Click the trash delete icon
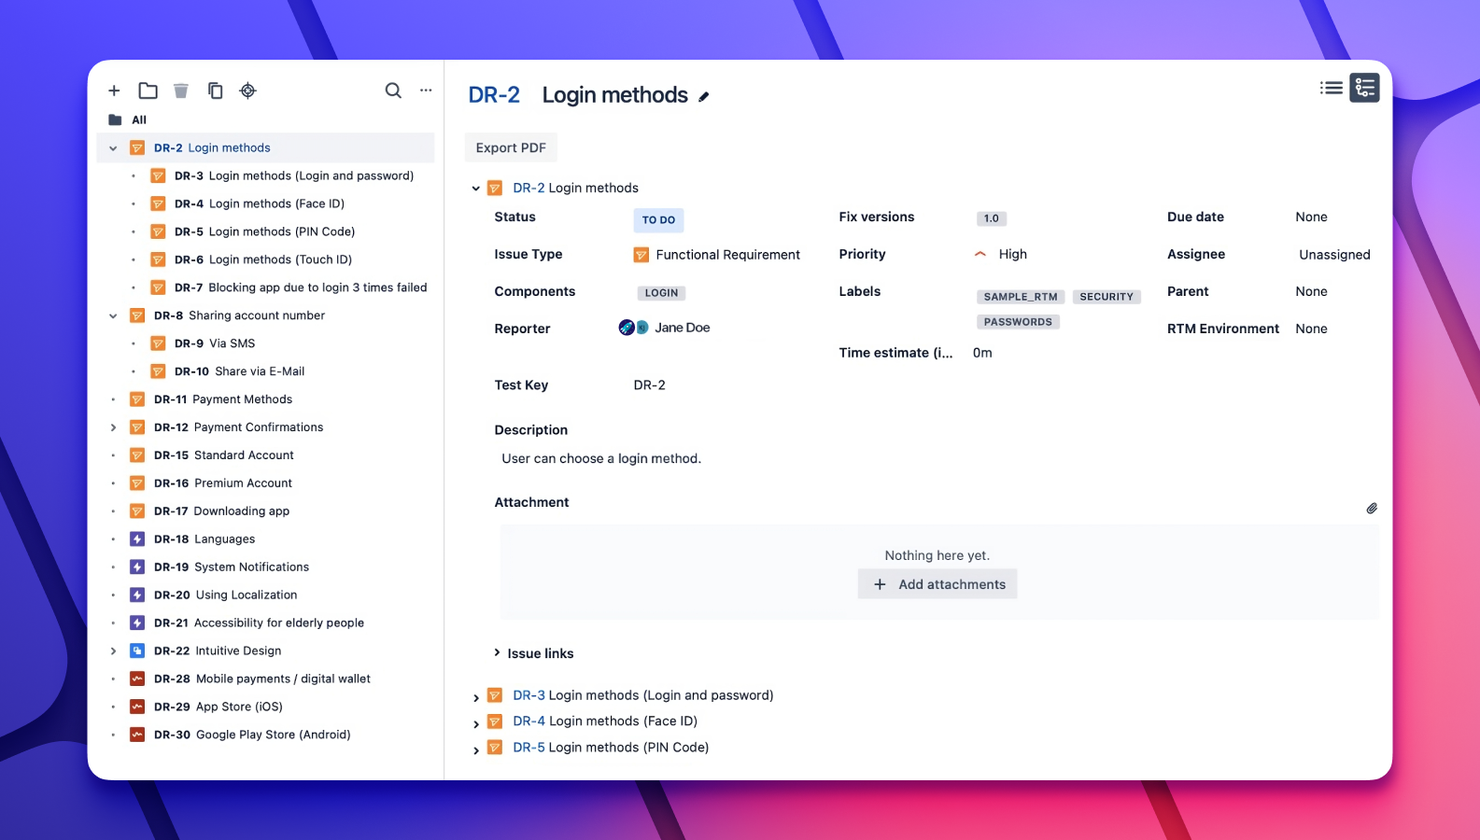 click(x=181, y=91)
